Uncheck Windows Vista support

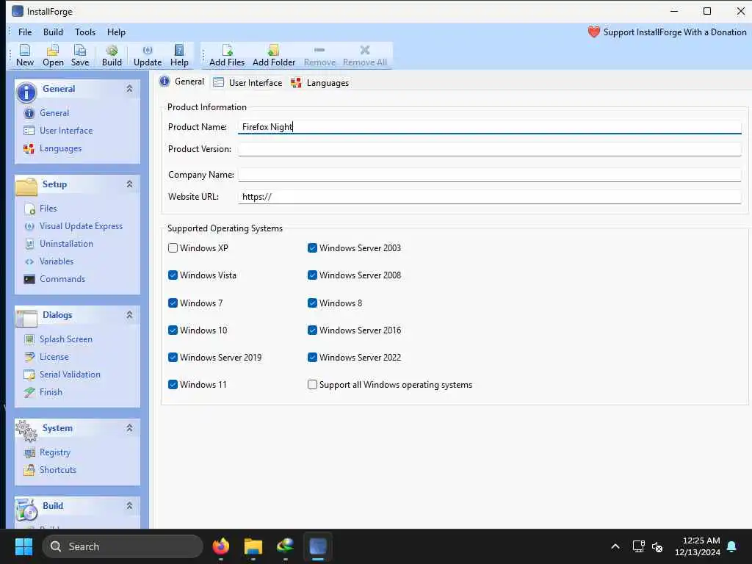click(x=173, y=275)
